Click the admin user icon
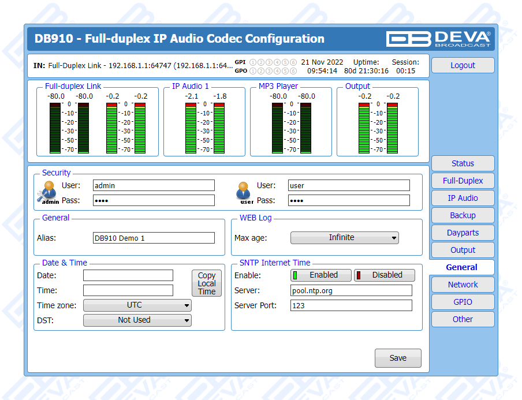Image resolution: width=522 pixels, height=400 pixels. click(47, 191)
